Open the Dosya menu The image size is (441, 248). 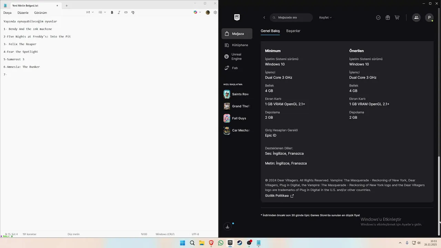click(7, 13)
